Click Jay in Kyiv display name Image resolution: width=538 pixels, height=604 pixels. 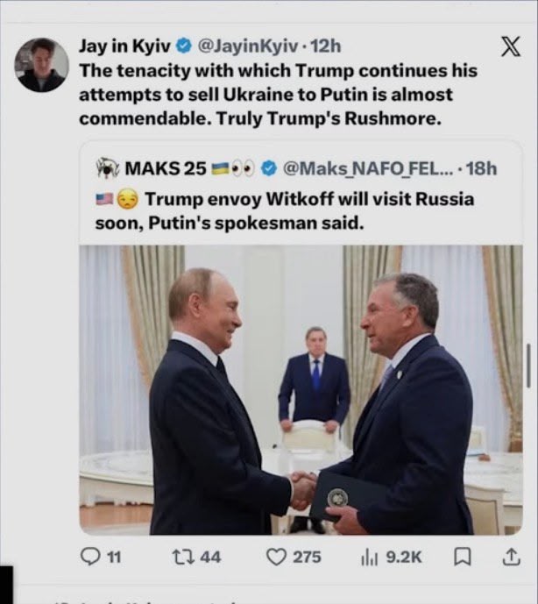124,46
